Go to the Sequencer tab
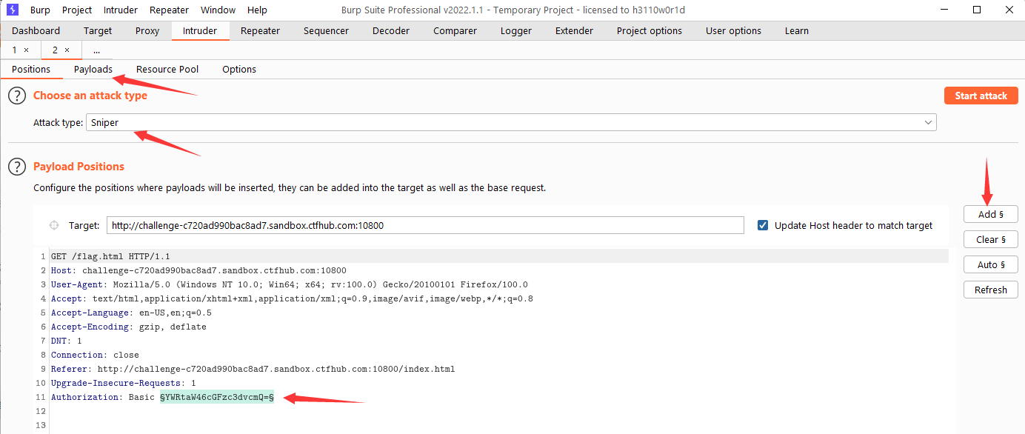 pyautogui.click(x=326, y=31)
